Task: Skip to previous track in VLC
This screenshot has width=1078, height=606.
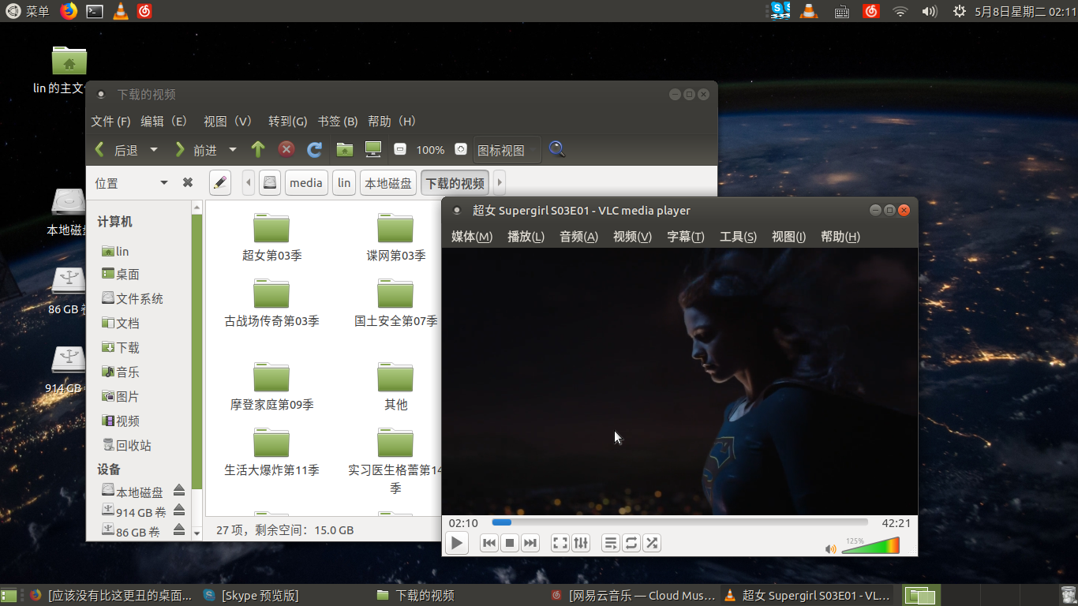Action: (x=489, y=543)
